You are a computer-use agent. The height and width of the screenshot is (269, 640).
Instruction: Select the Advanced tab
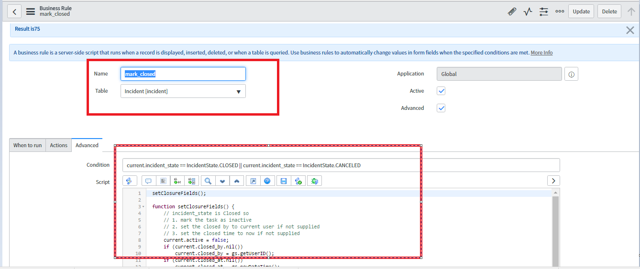point(87,145)
